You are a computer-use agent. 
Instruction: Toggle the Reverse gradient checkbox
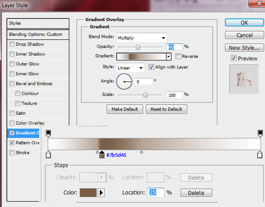click(x=178, y=56)
